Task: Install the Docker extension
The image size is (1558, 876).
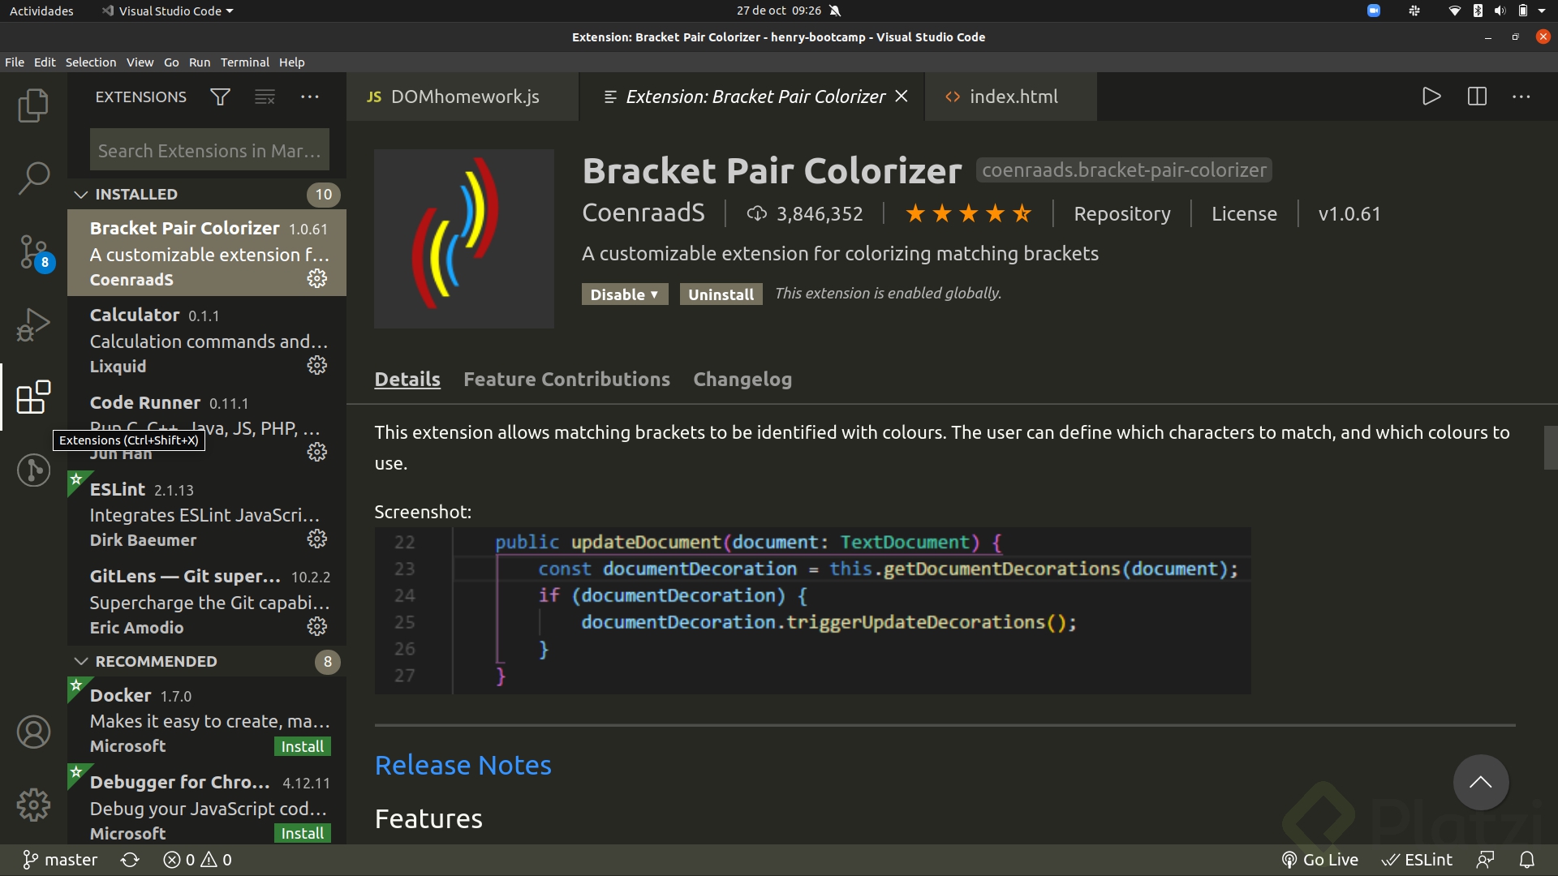Action: tap(303, 746)
